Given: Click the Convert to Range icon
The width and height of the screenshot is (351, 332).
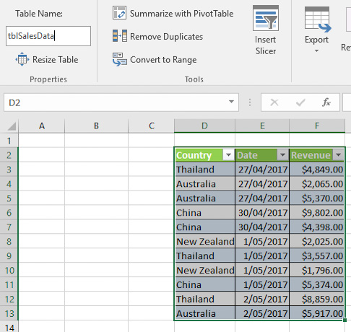Looking at the screenshot, I should coord(119,59).
